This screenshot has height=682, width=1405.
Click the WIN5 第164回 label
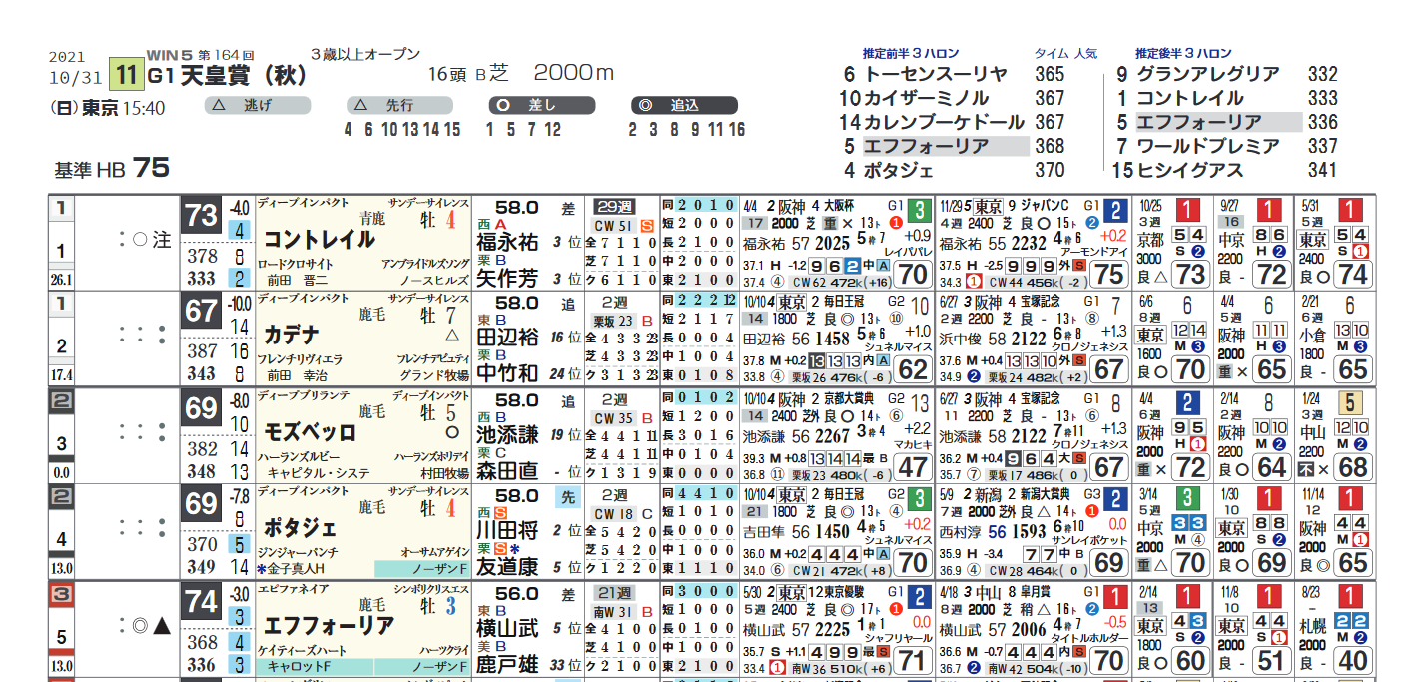tap(201, 53)
